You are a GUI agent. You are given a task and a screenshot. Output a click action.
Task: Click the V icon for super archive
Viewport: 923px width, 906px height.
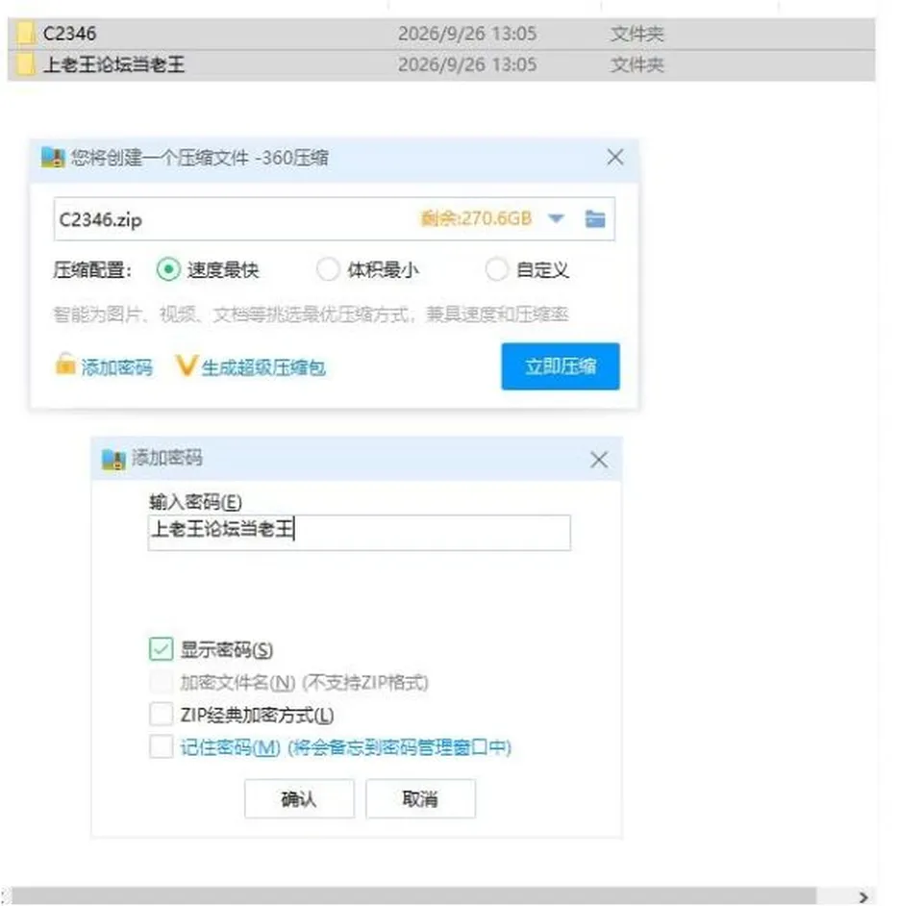pos(186,365)
